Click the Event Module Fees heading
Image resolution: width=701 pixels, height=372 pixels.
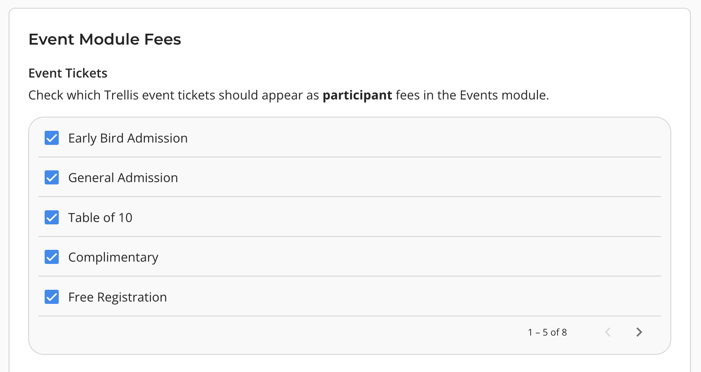(105, 39)
